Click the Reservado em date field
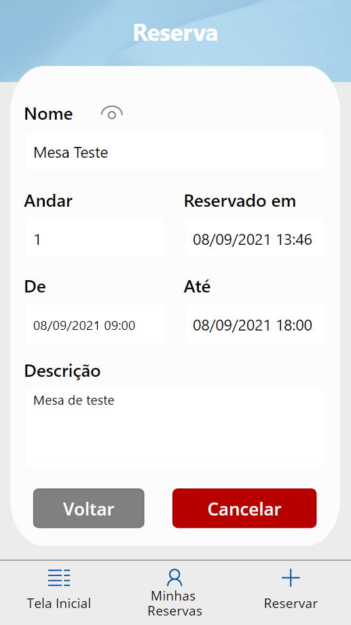This screenshot has height=625, width=351. tap(255, 238)
